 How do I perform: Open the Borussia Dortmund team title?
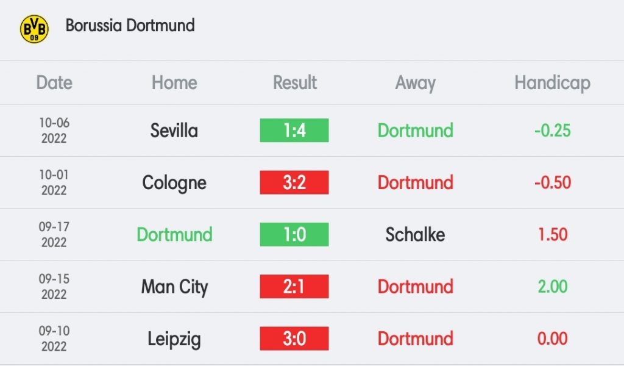tap(130, 26)
